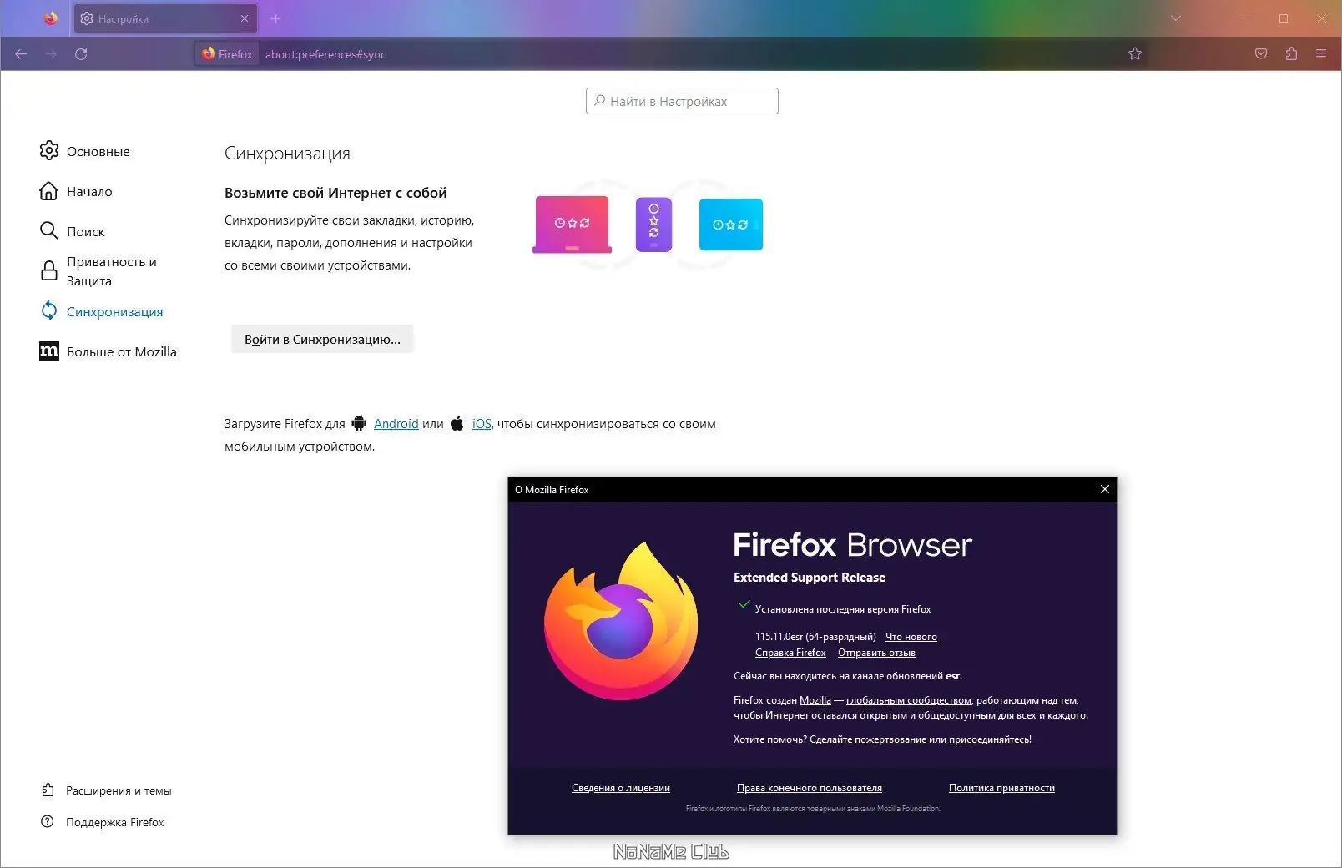This screenshot has width=1342, height=868.
Task: Click the Firefox identity badge in address bar
Action: (227, 54)
